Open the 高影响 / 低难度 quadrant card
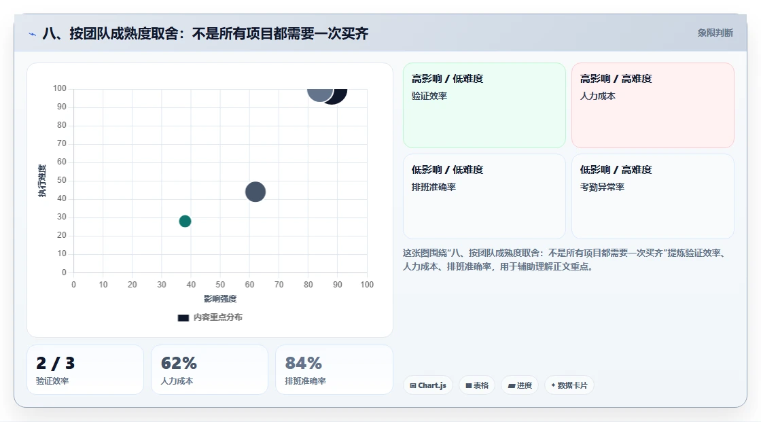 tap(484, 105)
